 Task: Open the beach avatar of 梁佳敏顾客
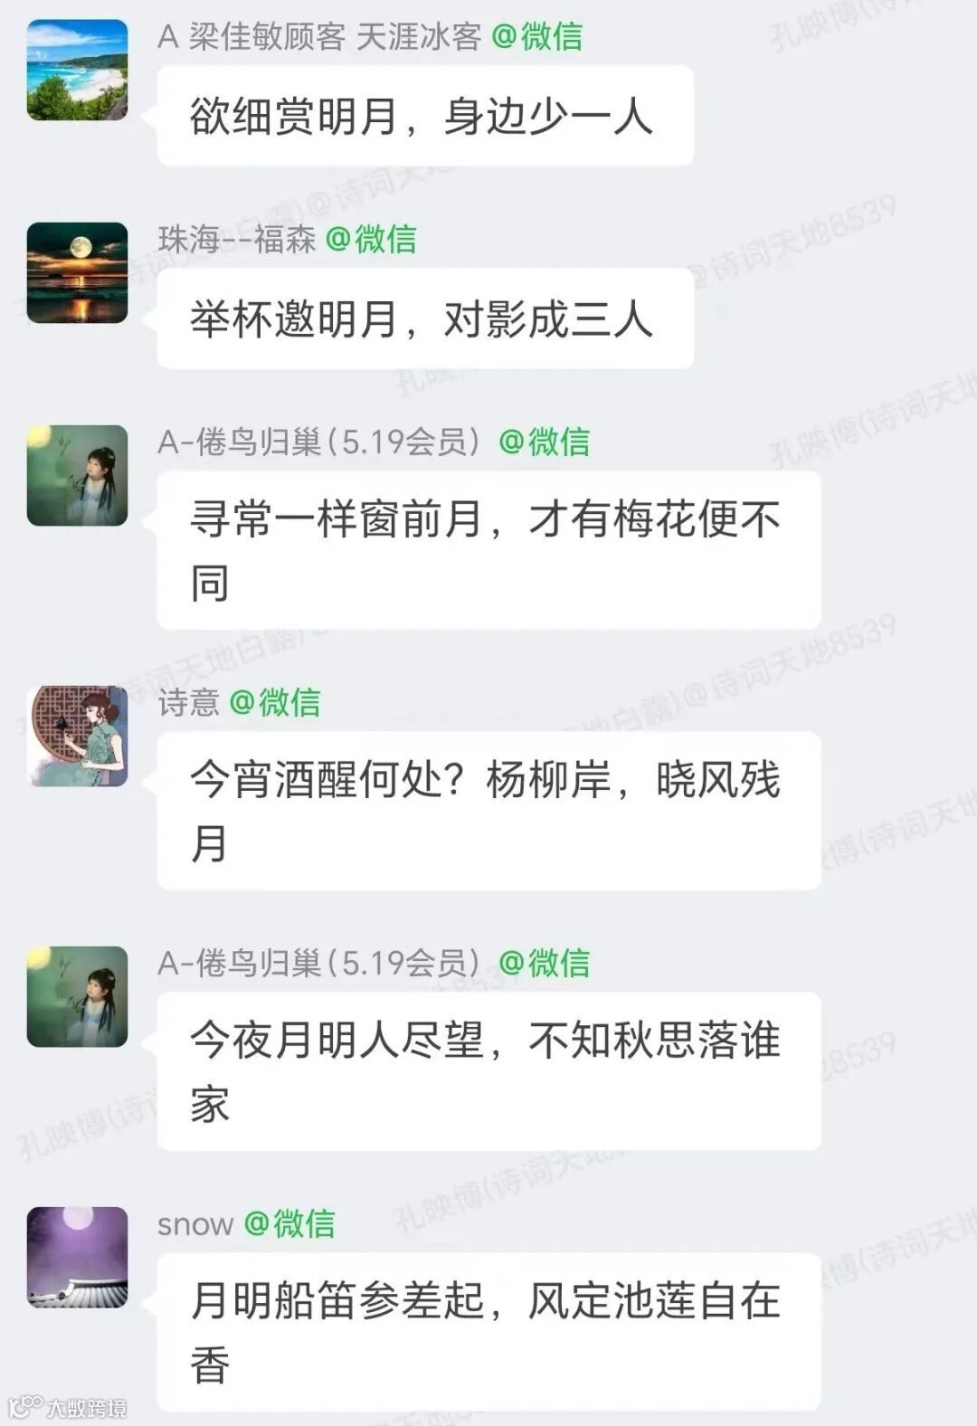pyautogui.click(x=78, y=71)
